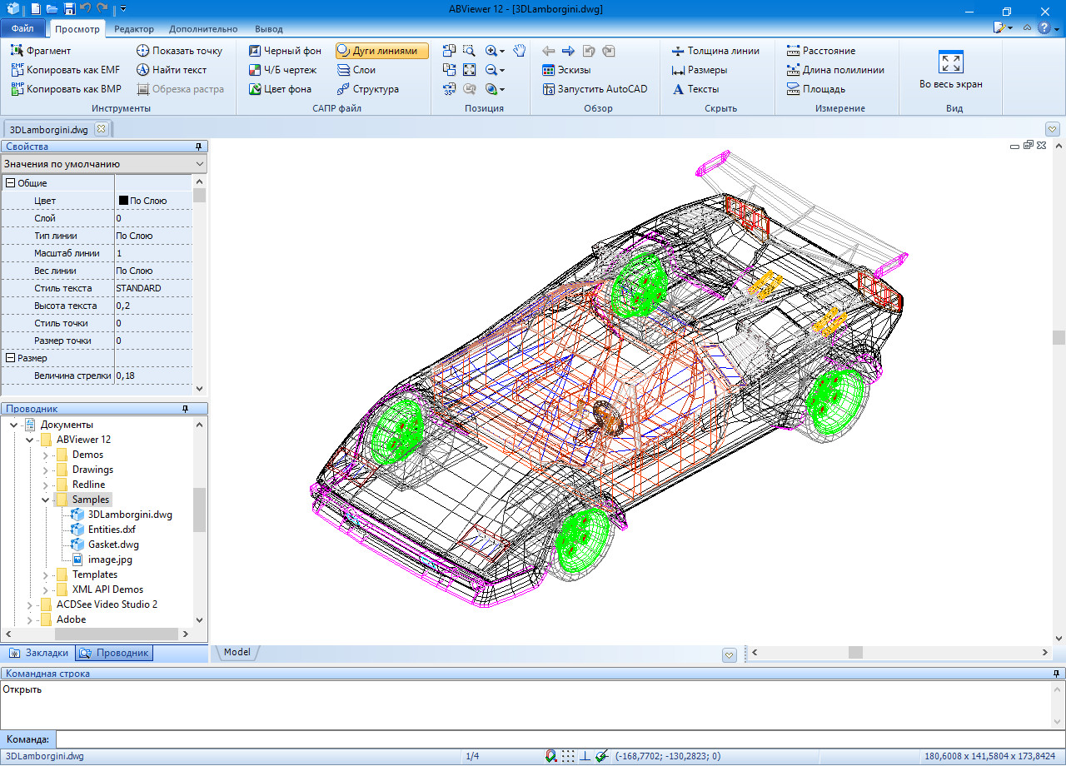The width and height of the screenshot is (1066, 766).
Task: Toggle the B/W drawing mode
Action: (x=282, y=70)
